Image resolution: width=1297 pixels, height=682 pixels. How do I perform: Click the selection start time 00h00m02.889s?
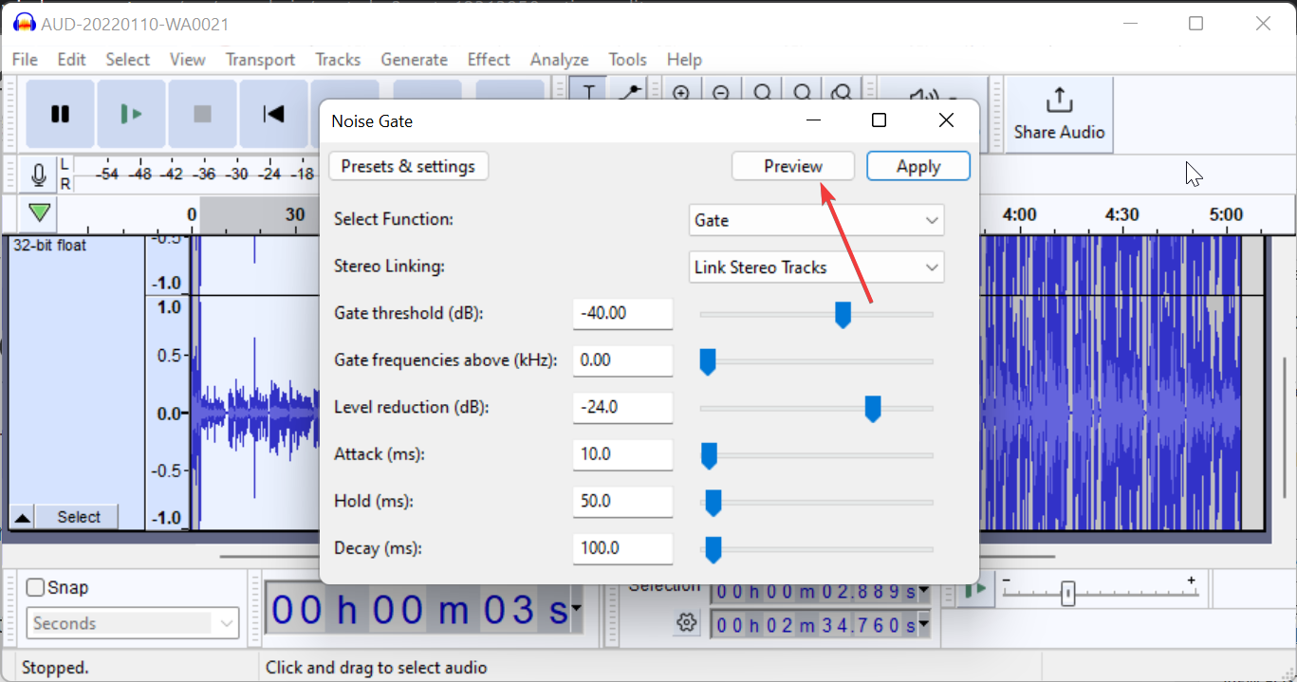coord(815,591)
